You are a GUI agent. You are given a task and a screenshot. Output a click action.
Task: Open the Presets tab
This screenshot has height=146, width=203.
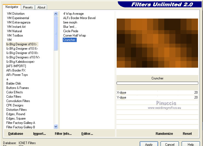(x=28, y=7)
